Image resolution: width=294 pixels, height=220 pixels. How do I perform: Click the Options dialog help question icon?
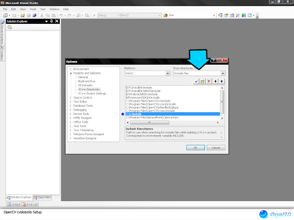[x=213, y=60]
